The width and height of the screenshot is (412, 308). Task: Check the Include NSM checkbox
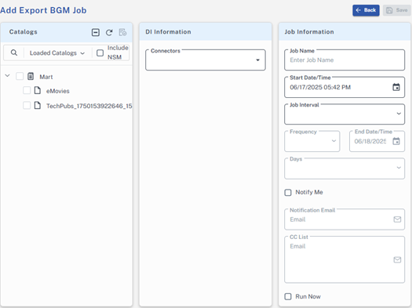[x=100, y=53]
